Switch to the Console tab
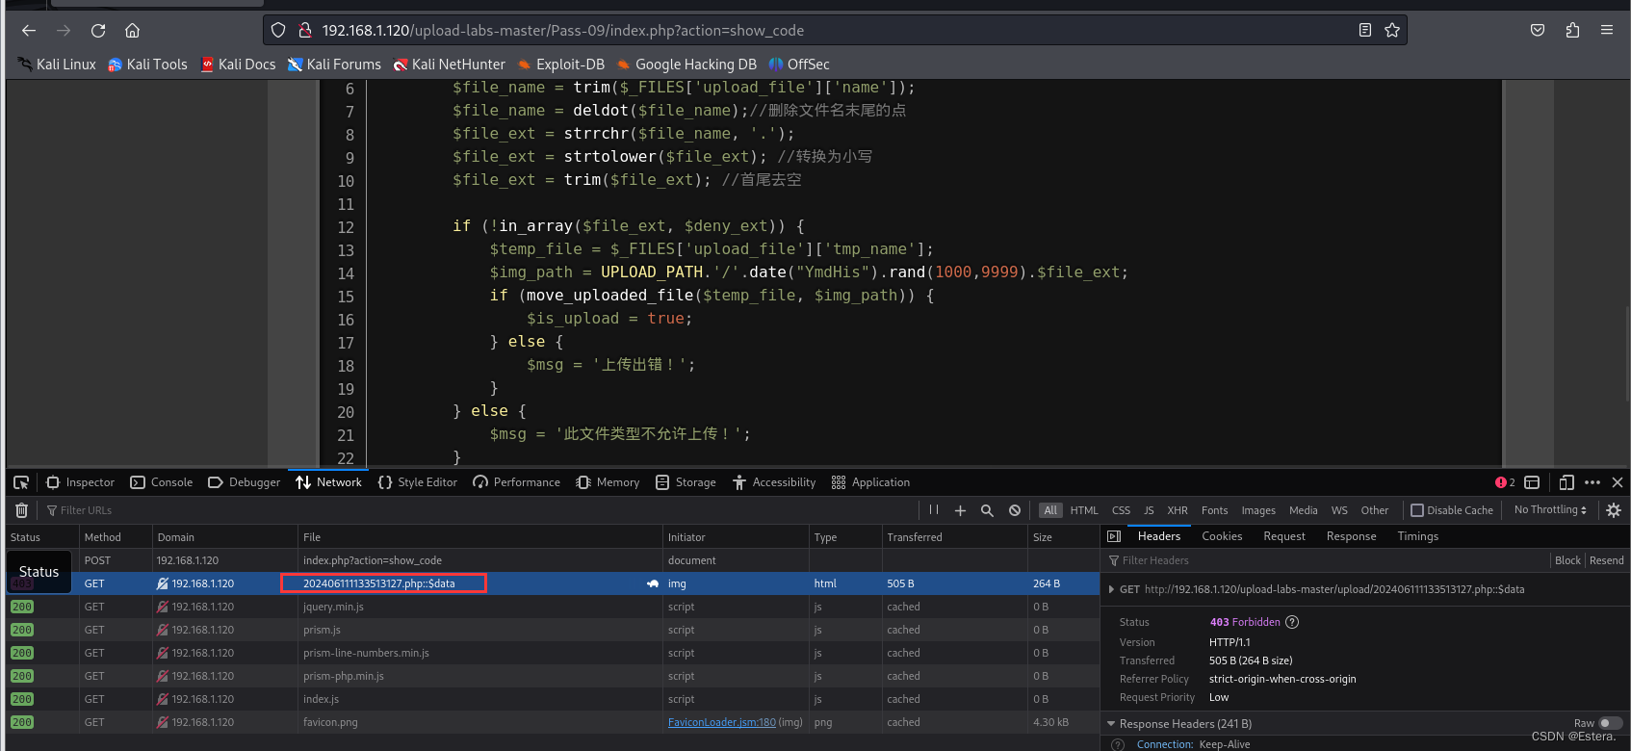 [162, 482]
